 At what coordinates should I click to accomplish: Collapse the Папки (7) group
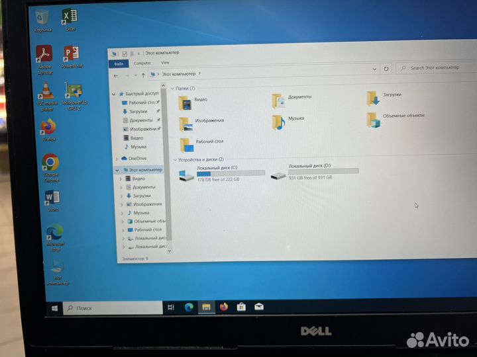pos(172,89)
